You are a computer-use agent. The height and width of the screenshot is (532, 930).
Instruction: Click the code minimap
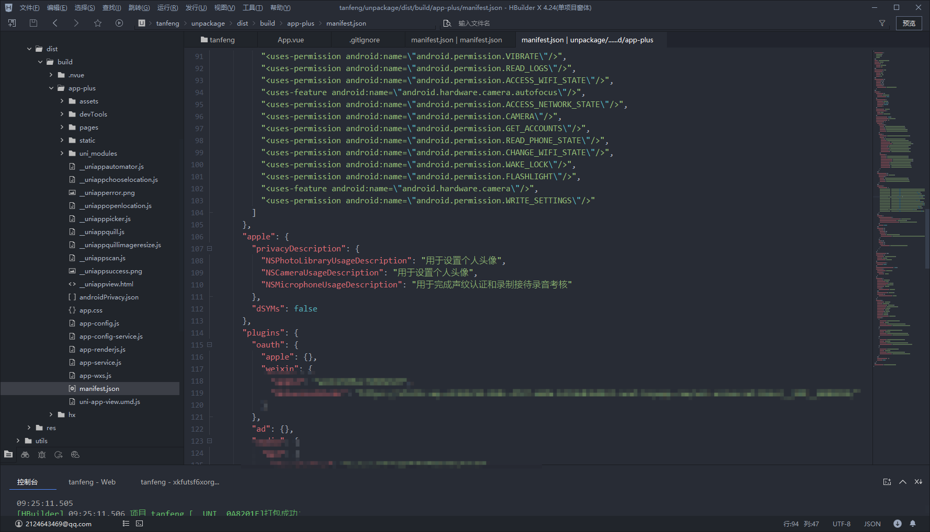(x=898, y=209)
